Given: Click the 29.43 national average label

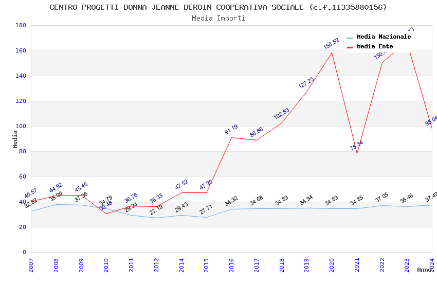Looking at the screenshot, I should [181, 207].
